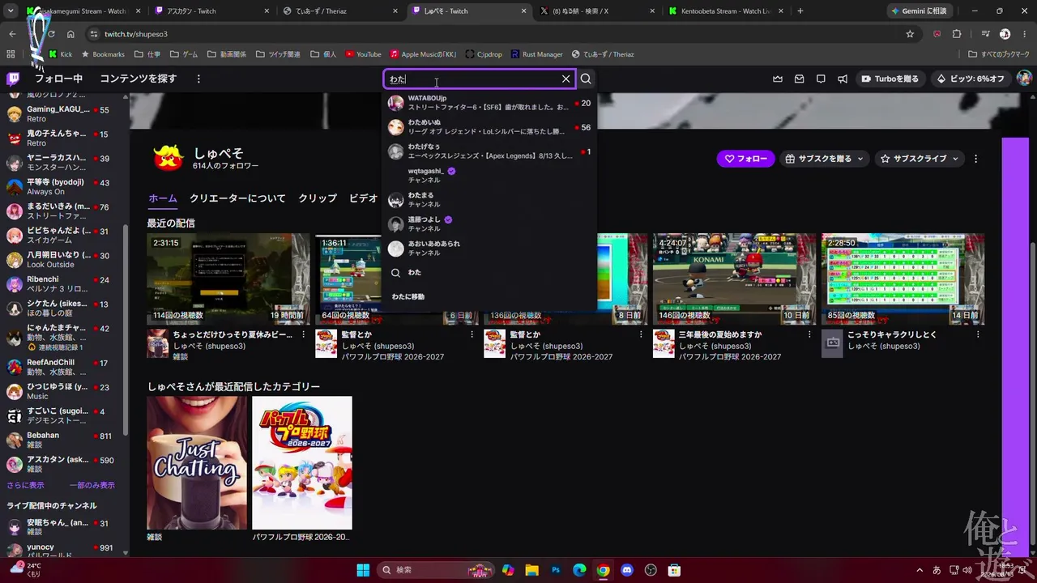1037x583 pixels.
Task: Open options for ちょっとだけひっそり夏休み video
Action: click(x=304, y=334)
